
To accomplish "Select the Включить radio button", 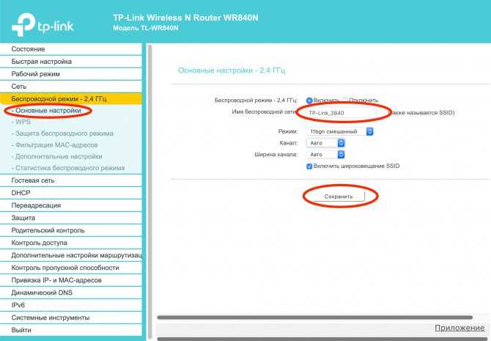I will coord(309,100).
